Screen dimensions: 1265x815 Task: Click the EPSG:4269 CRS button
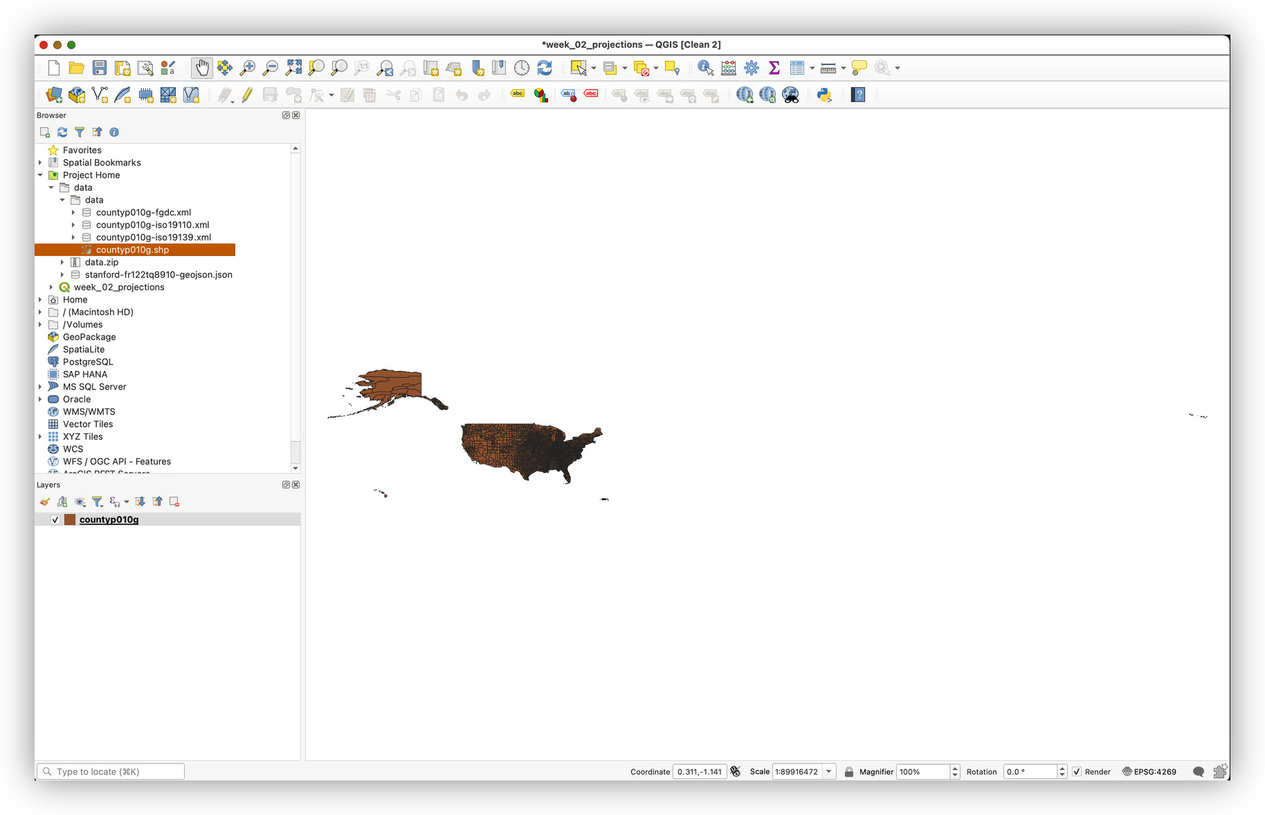coord(1149,771)
